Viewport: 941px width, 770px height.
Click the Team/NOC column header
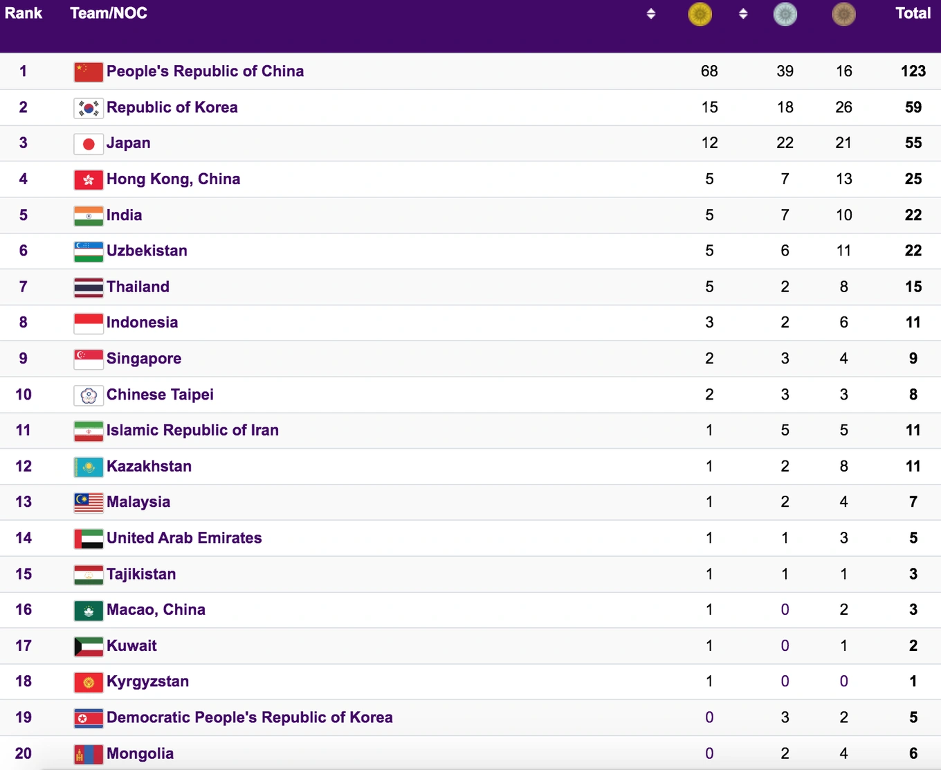(109, 13)
